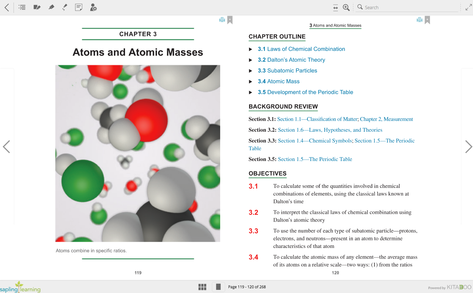Image resolution: width=473 pixels, height=293 pixels.
Task: Follow Section 1.6 Laws, Hypotheses, and Theories
Action: (330, 130)
